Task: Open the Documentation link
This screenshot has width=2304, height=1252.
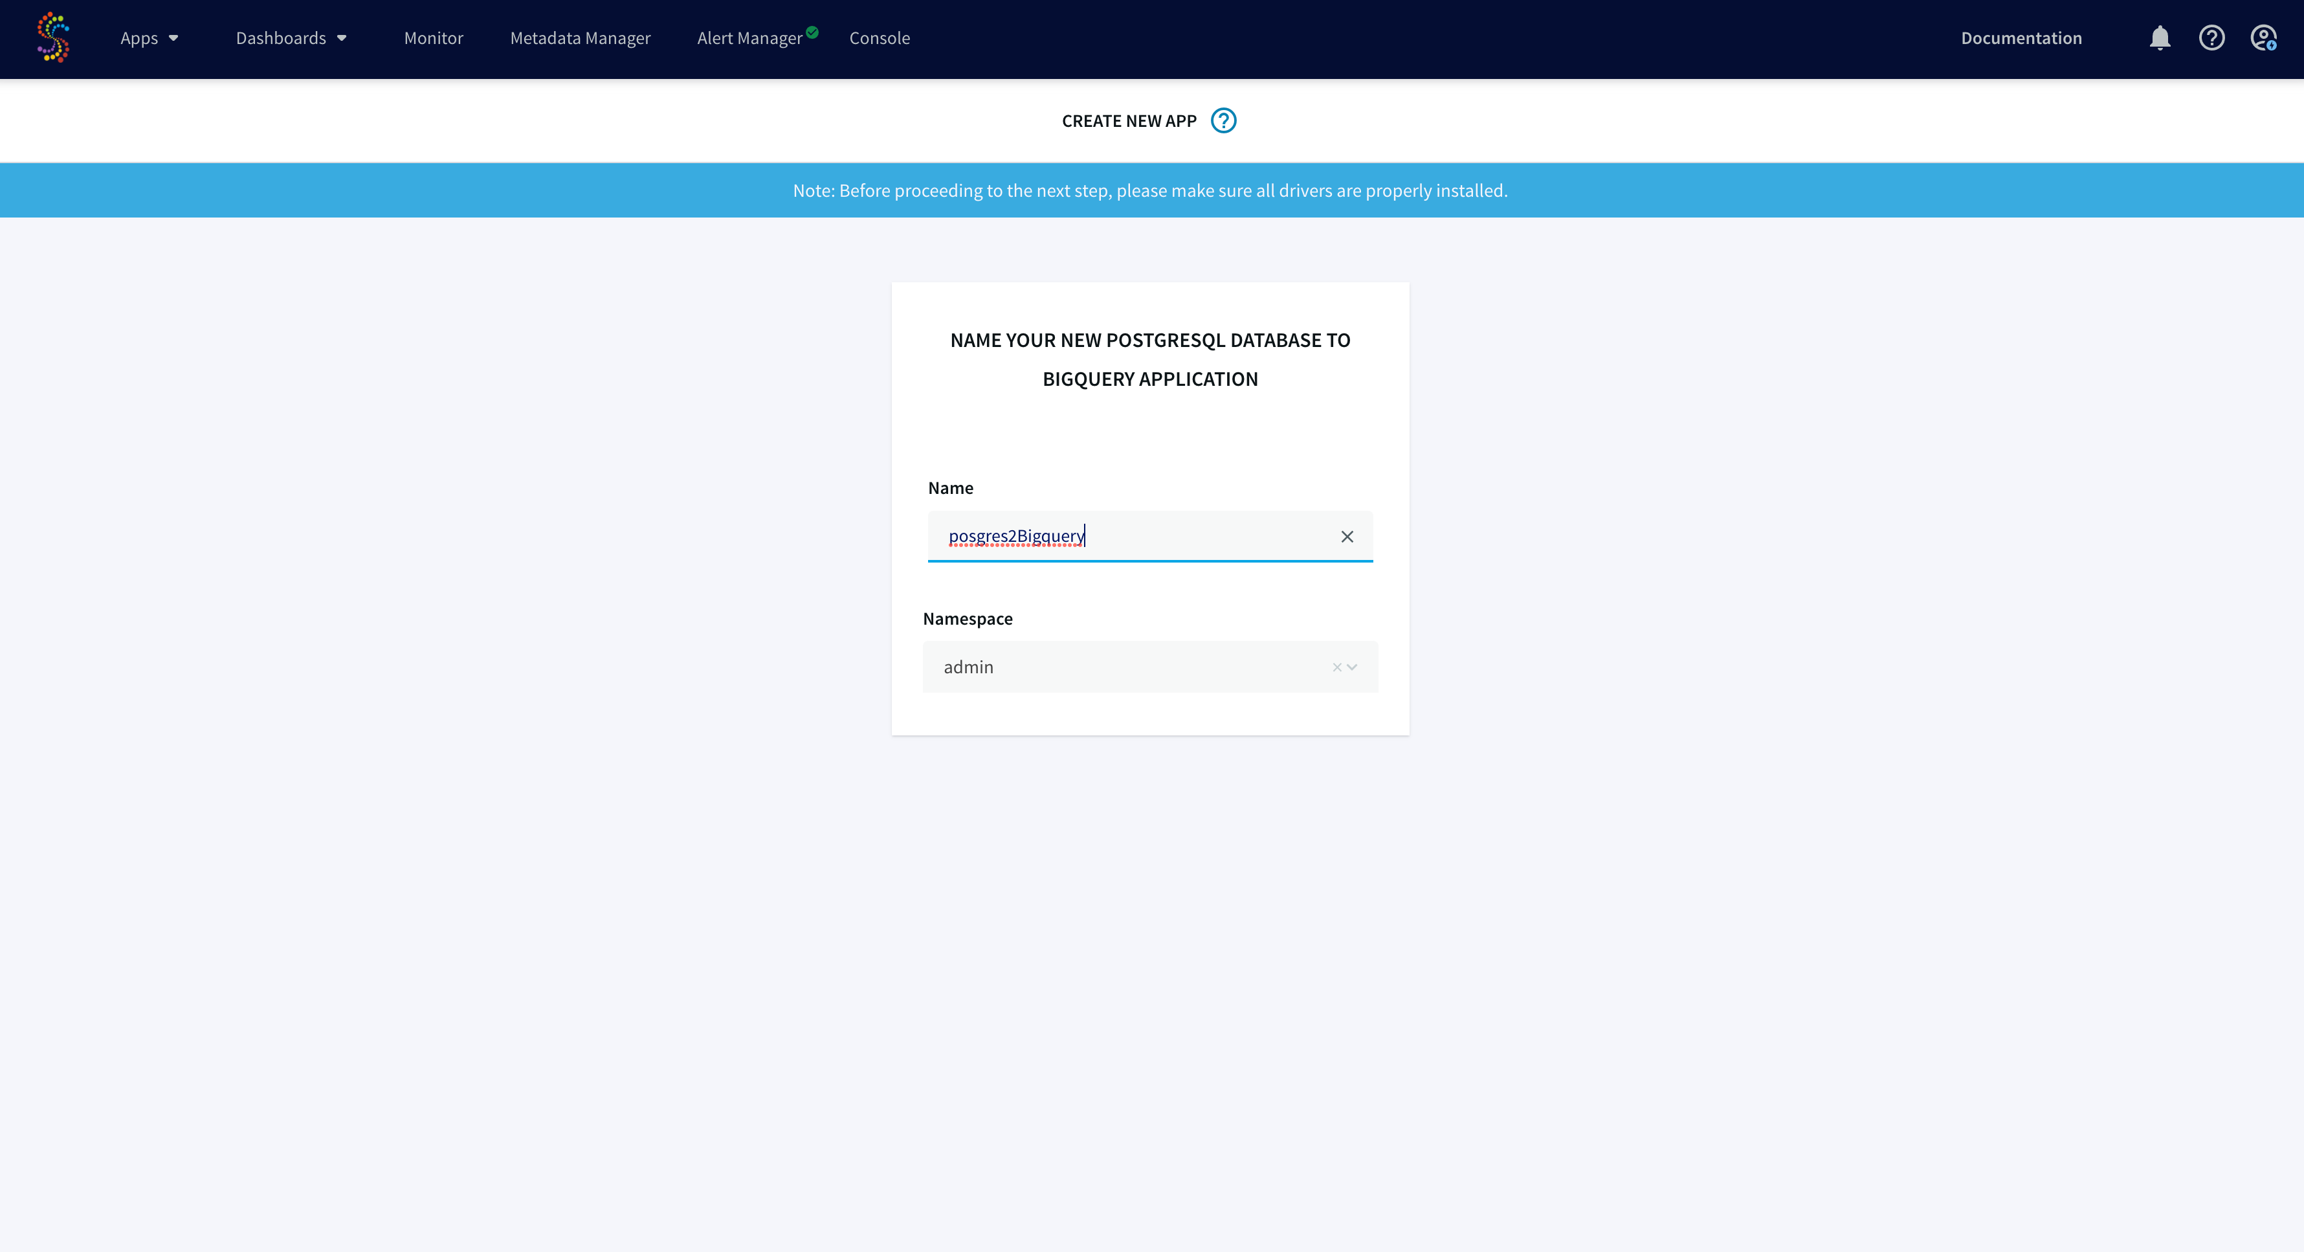Action: pyautogui.click(x=2021, y=38)
